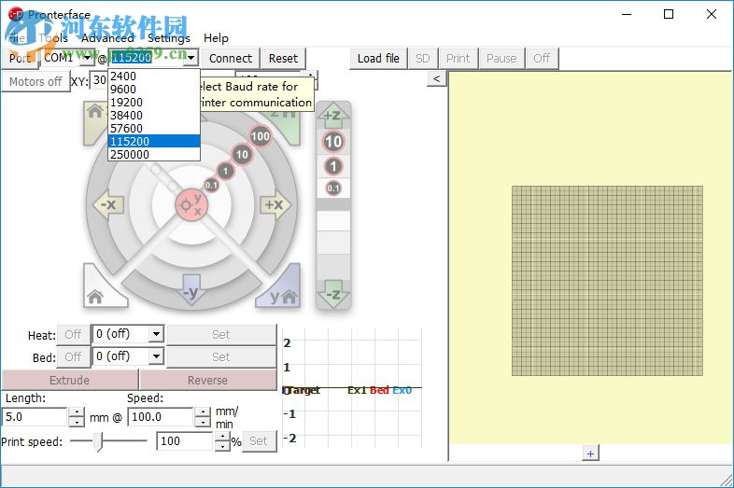This screenshot has width=734, height=488.
Task: Click Set button beside print speed percent
Action: [x=259, y=441]
